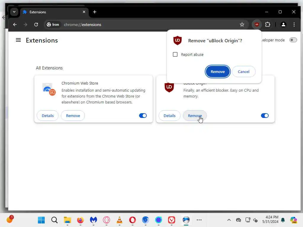Confirm removal with the blue Remove button
This screenshot has height=227, width=303.
(217, 72)
